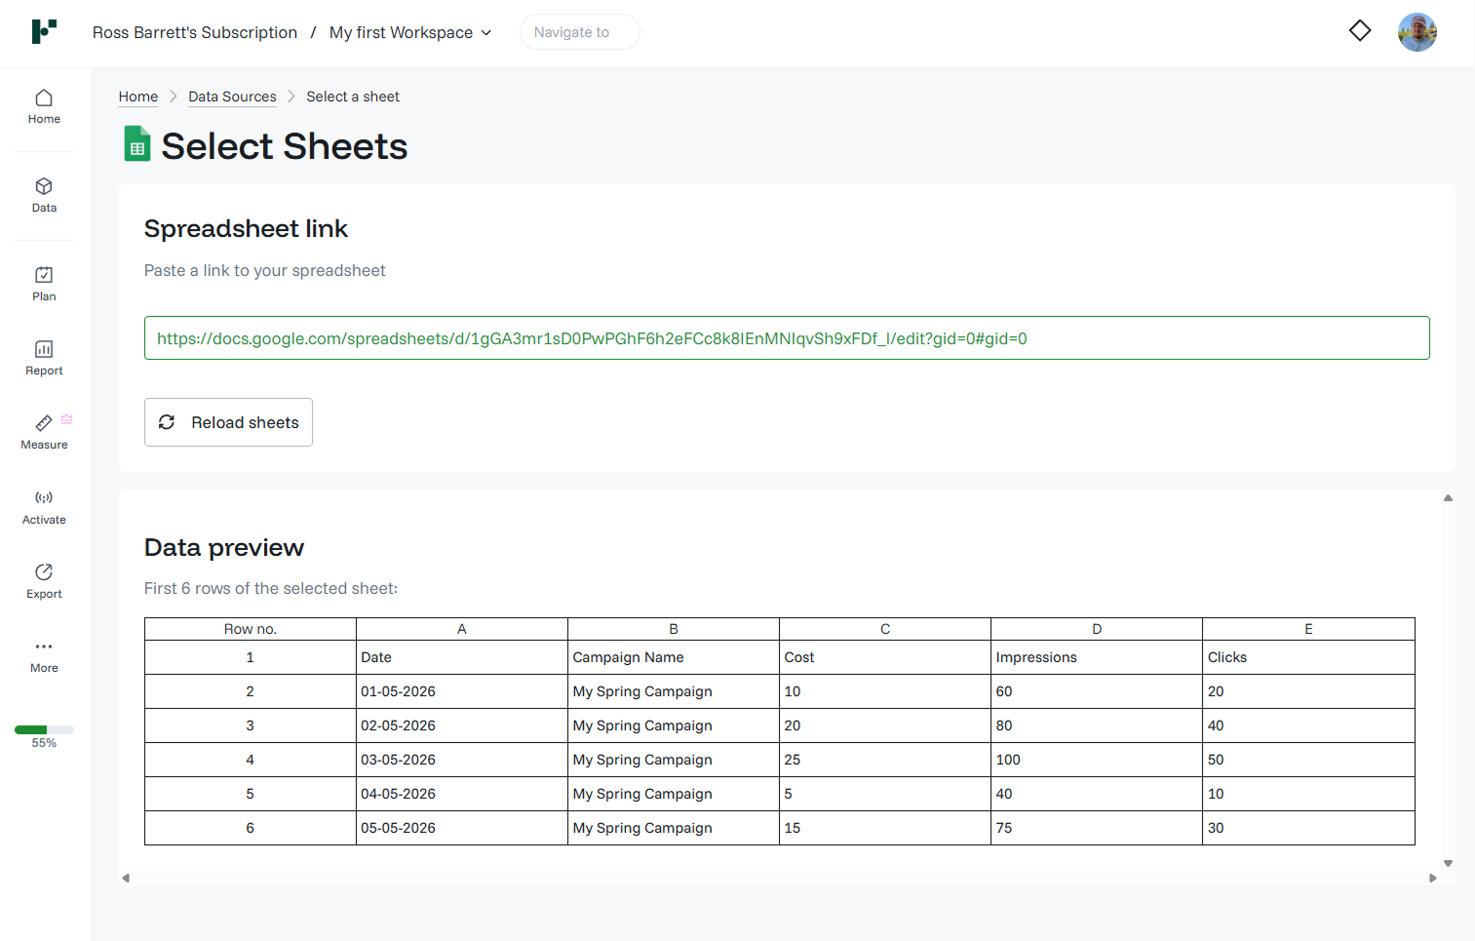Click My Spring Campaign in row 6
The height and width of the screenshot is (941, 1475).
(674, 828)
